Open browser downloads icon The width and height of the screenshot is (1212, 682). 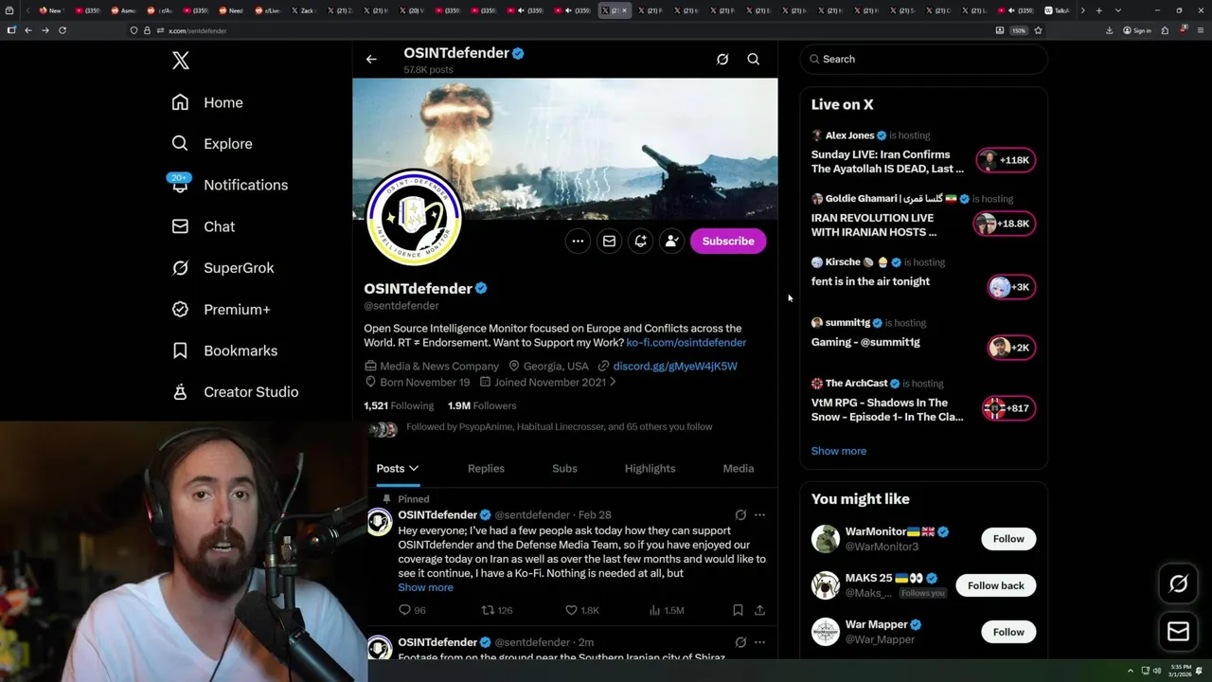1109,30
